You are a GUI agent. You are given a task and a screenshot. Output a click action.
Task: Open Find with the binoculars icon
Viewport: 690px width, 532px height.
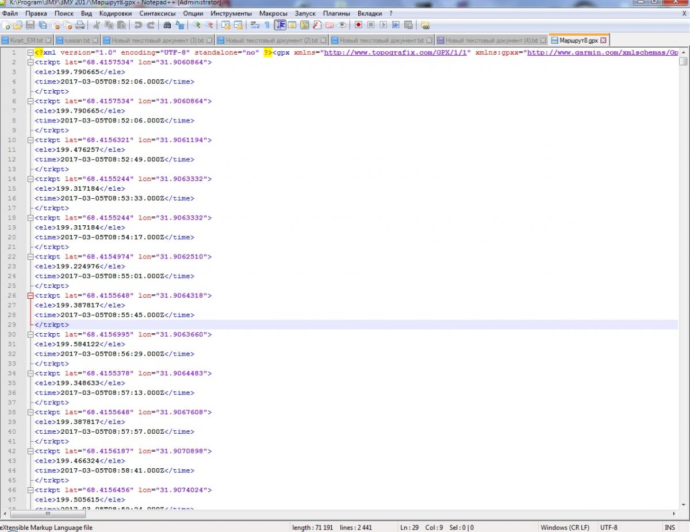[x=167, y=25]
